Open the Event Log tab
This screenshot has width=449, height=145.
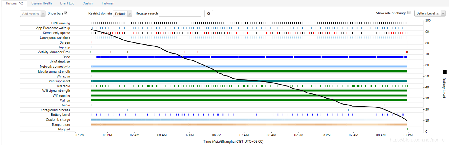click(x=67, y=3)
